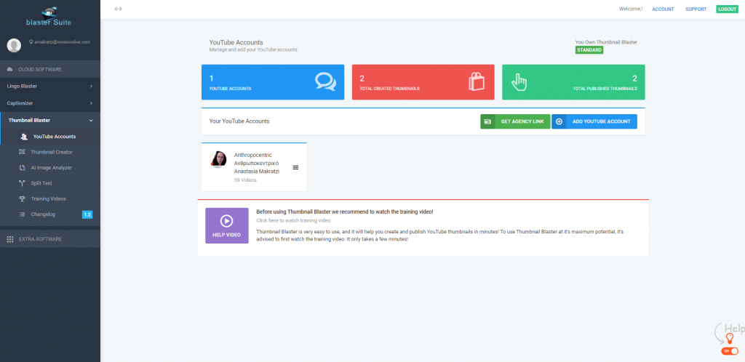The height and width of the screenshot is (362, 745).
Task: Open YouTube Accounts in sidebar
Action: 50,137
